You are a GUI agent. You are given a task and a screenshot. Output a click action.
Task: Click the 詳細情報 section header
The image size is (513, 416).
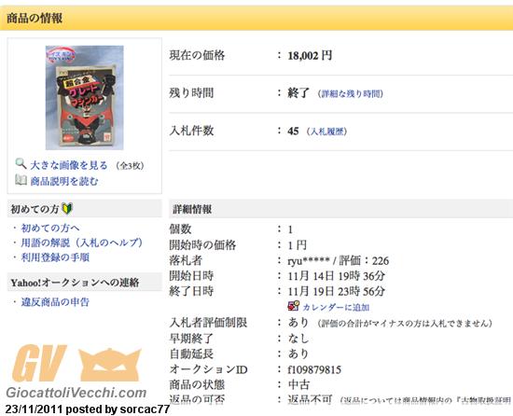point(340,209)
